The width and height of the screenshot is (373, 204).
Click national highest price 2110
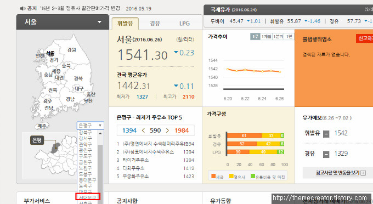(188, 97)
